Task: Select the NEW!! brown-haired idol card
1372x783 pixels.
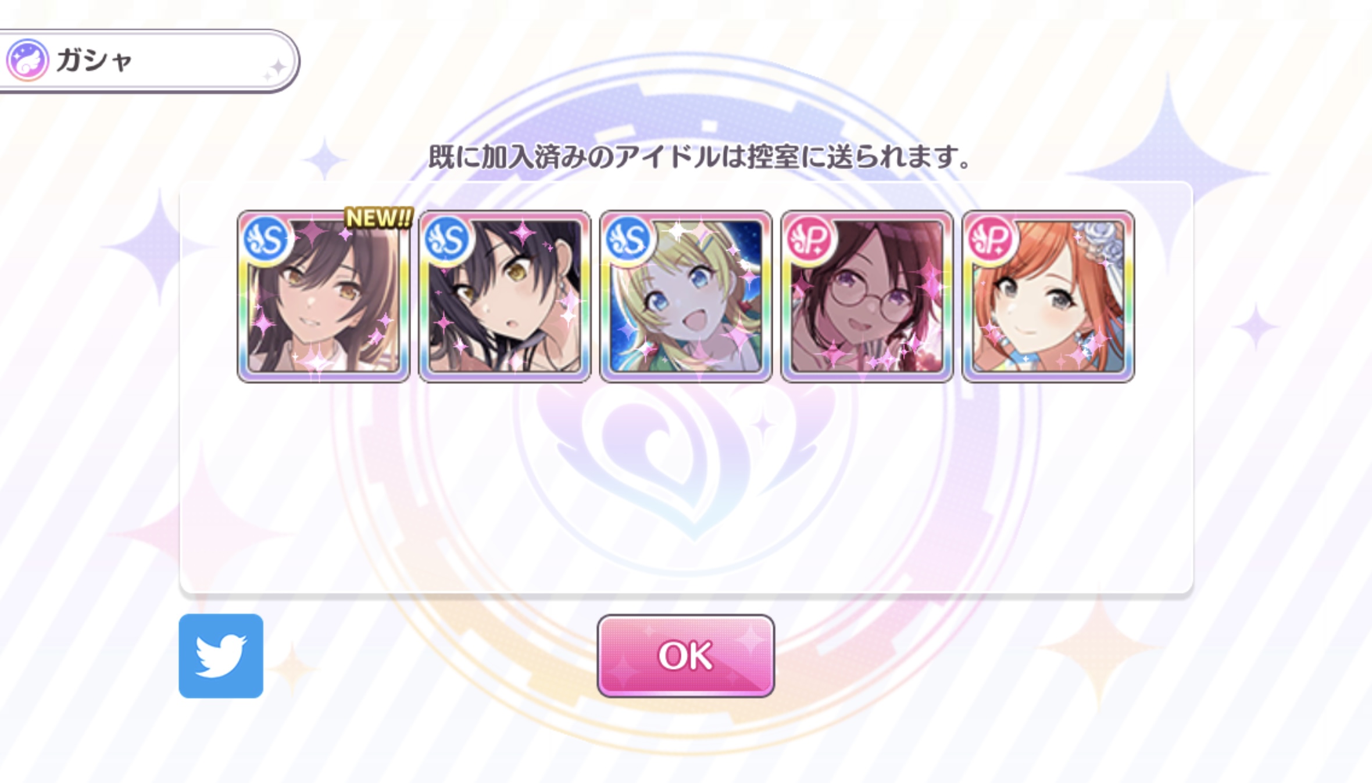Action: [324, 296]
